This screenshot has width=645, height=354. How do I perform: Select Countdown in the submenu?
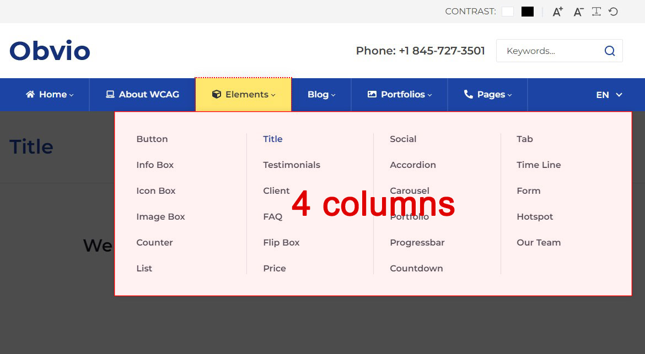416,269
